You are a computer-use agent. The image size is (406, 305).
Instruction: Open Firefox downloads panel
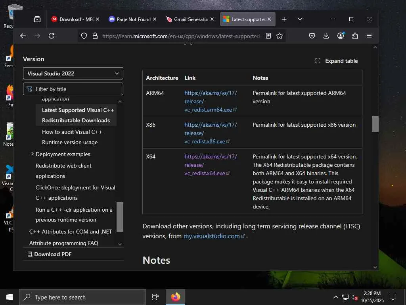[326, 36]
